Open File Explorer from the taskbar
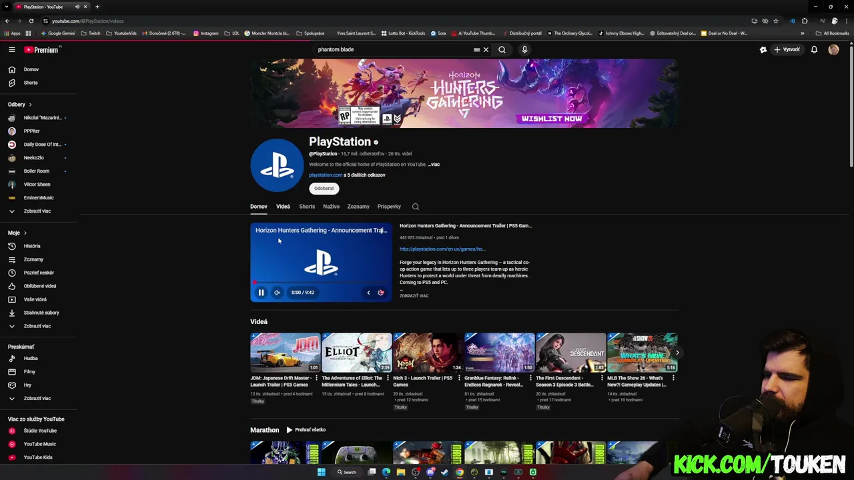854x480 pixels. (401, 472)
